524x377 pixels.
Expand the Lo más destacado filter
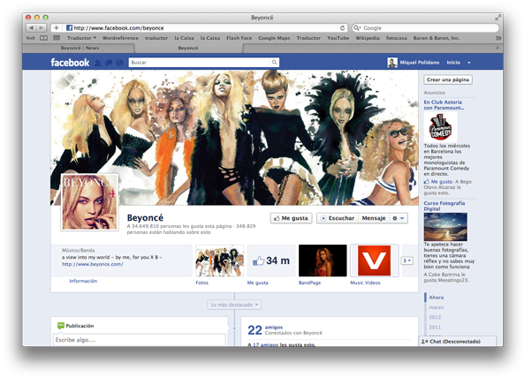tap(234, 305)
